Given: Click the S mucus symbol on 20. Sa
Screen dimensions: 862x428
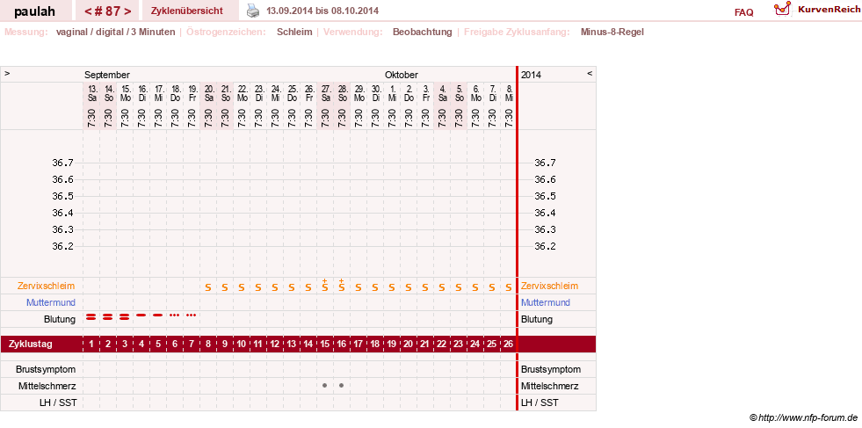Looking at the screenshot, I should click(207, 287).
